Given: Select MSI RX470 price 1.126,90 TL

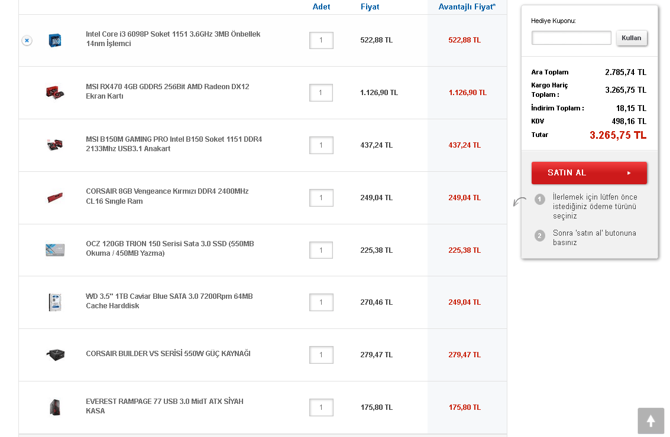Looking at the screenshot, I should (x=379, y=93).
